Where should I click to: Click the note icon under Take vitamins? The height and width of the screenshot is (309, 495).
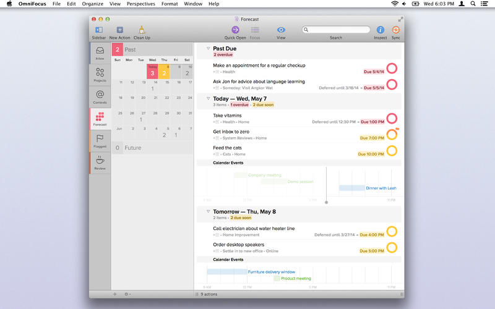[x=216, y=122]
